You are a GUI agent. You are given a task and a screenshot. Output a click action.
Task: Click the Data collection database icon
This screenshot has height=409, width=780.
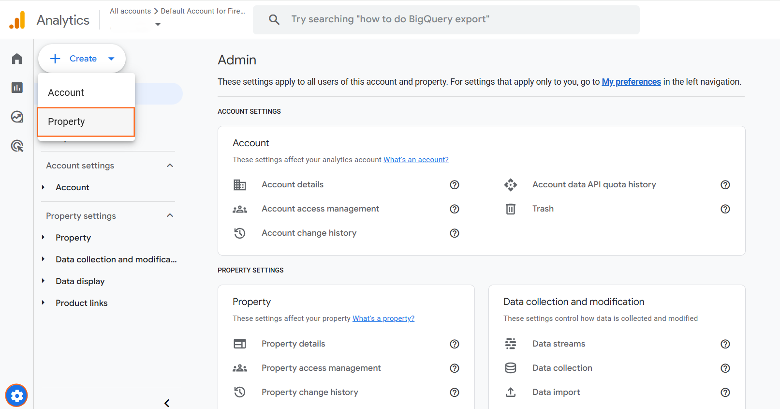pyautogui.click(x=511, y=368)
